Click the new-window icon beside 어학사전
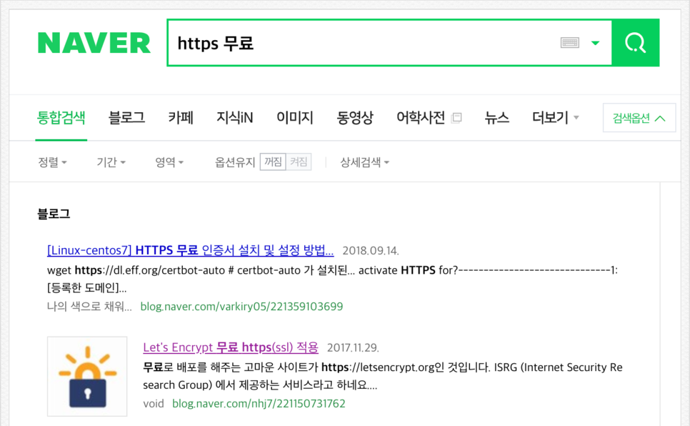690x426 pixels. point(456,118)
